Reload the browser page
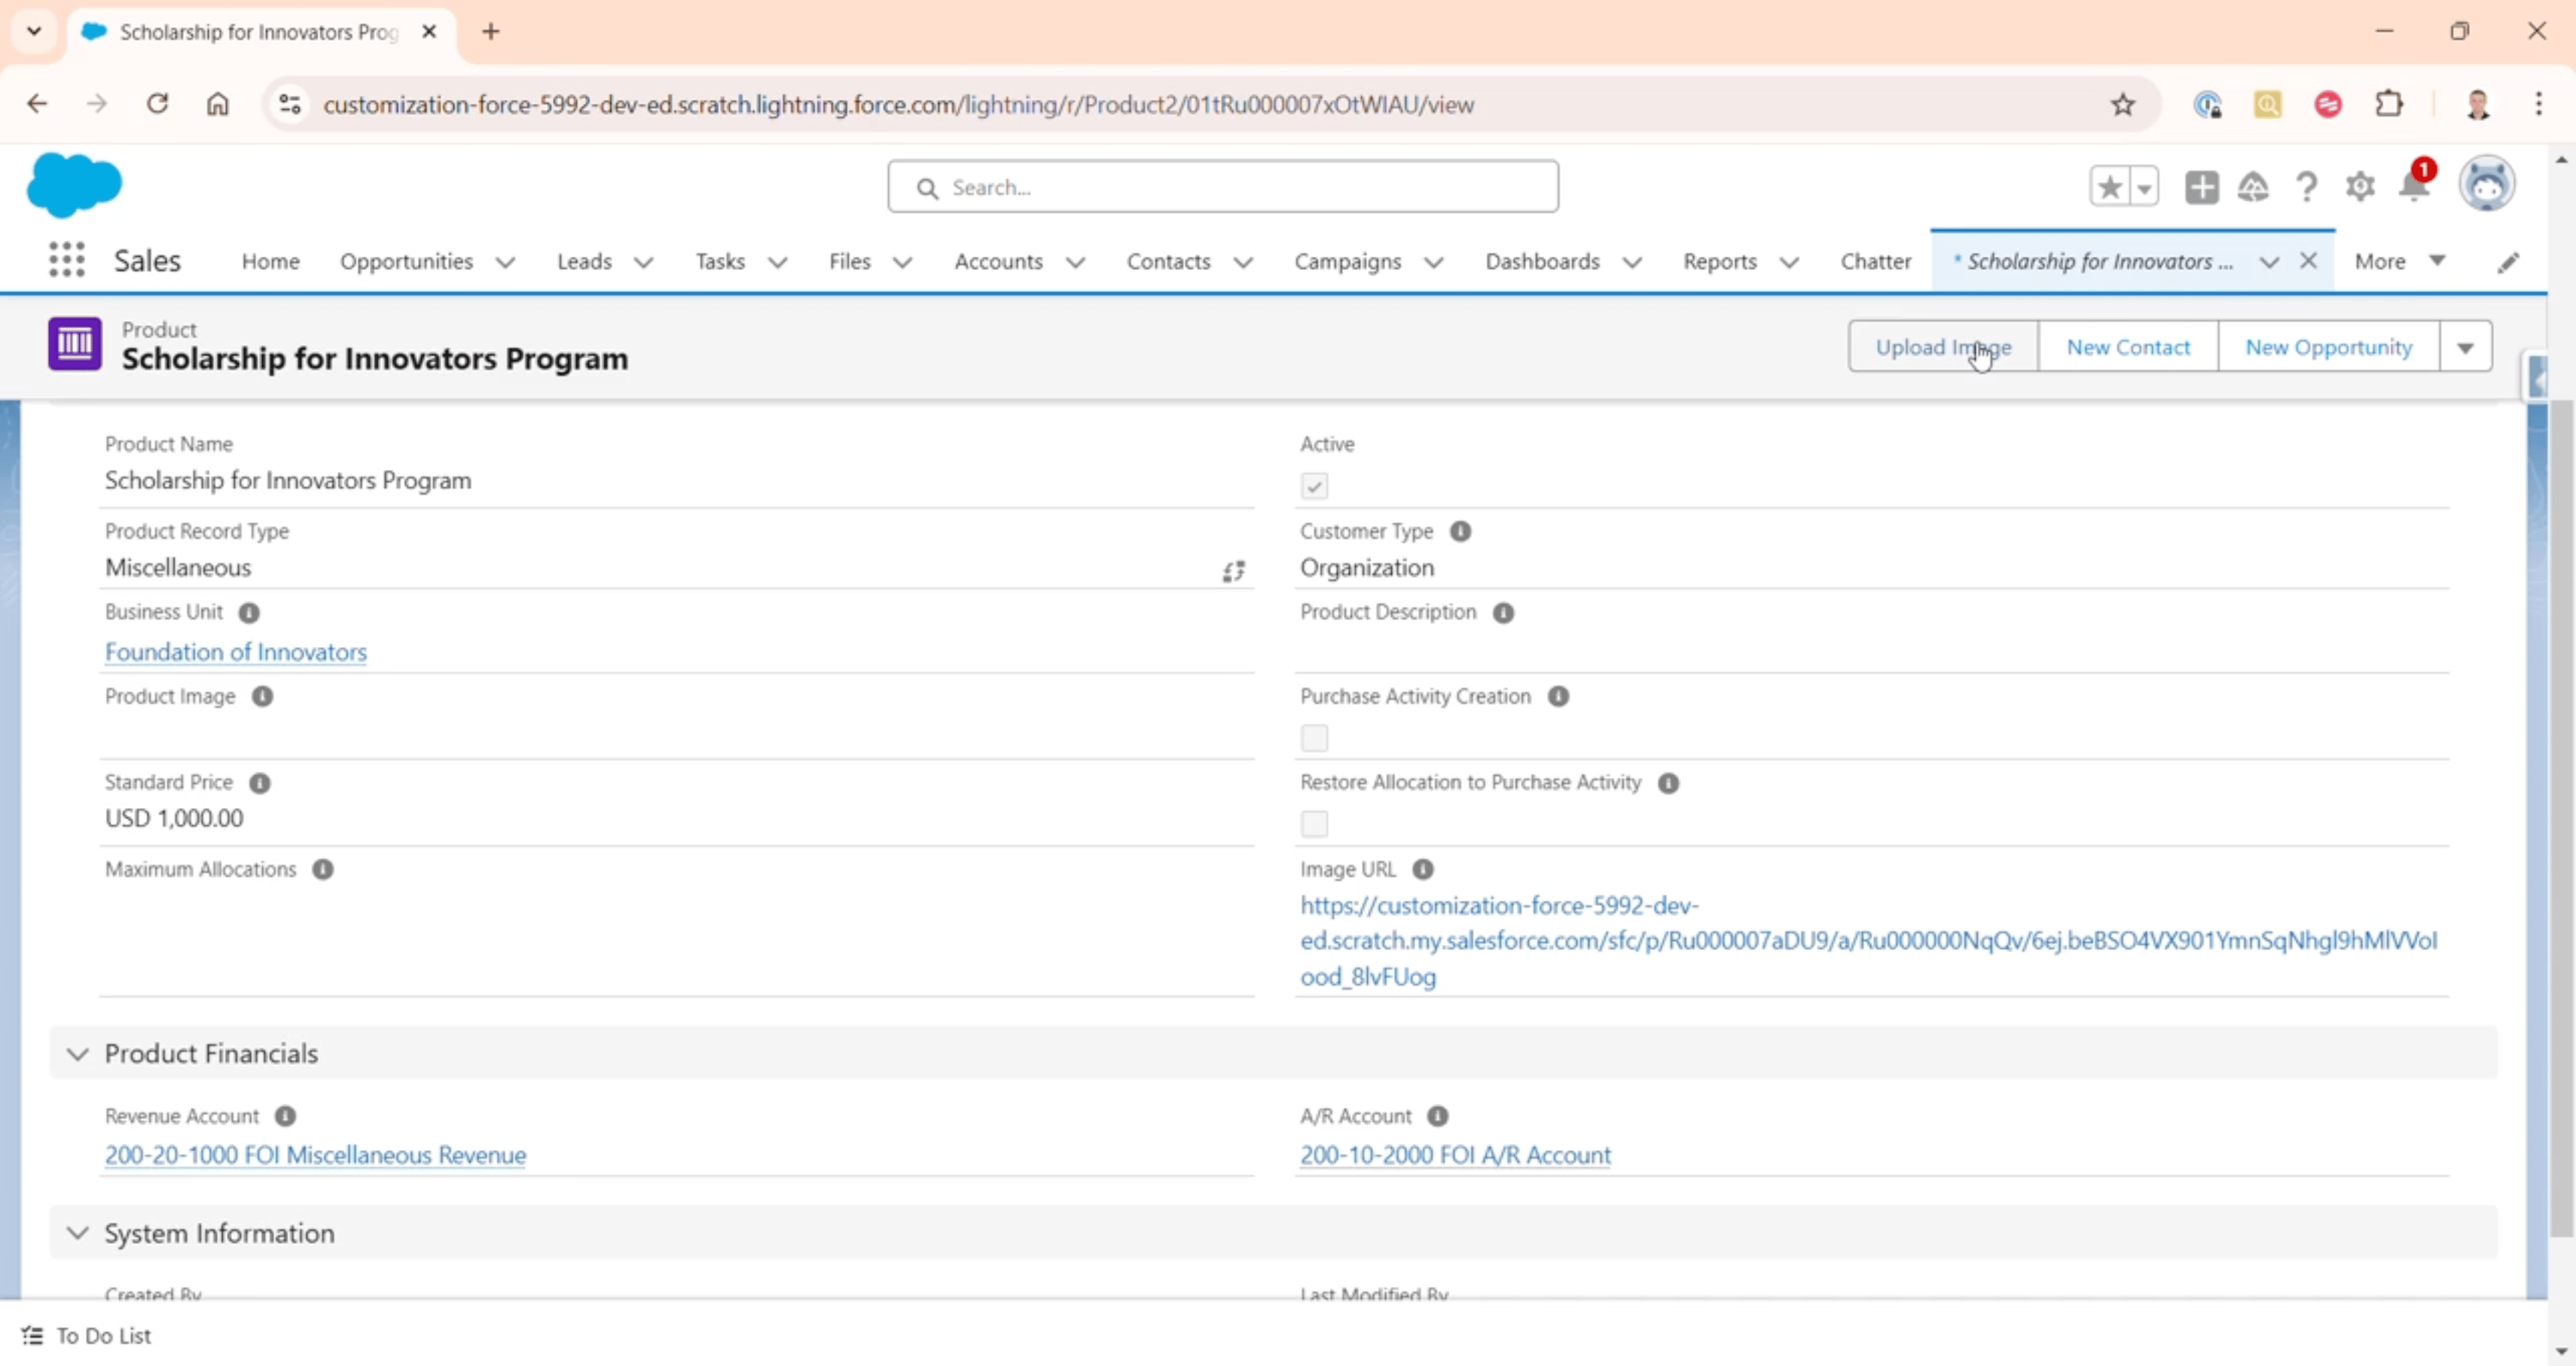Image resolution: width=2576 pixels, height=1366 pixels. pos(157,103)
